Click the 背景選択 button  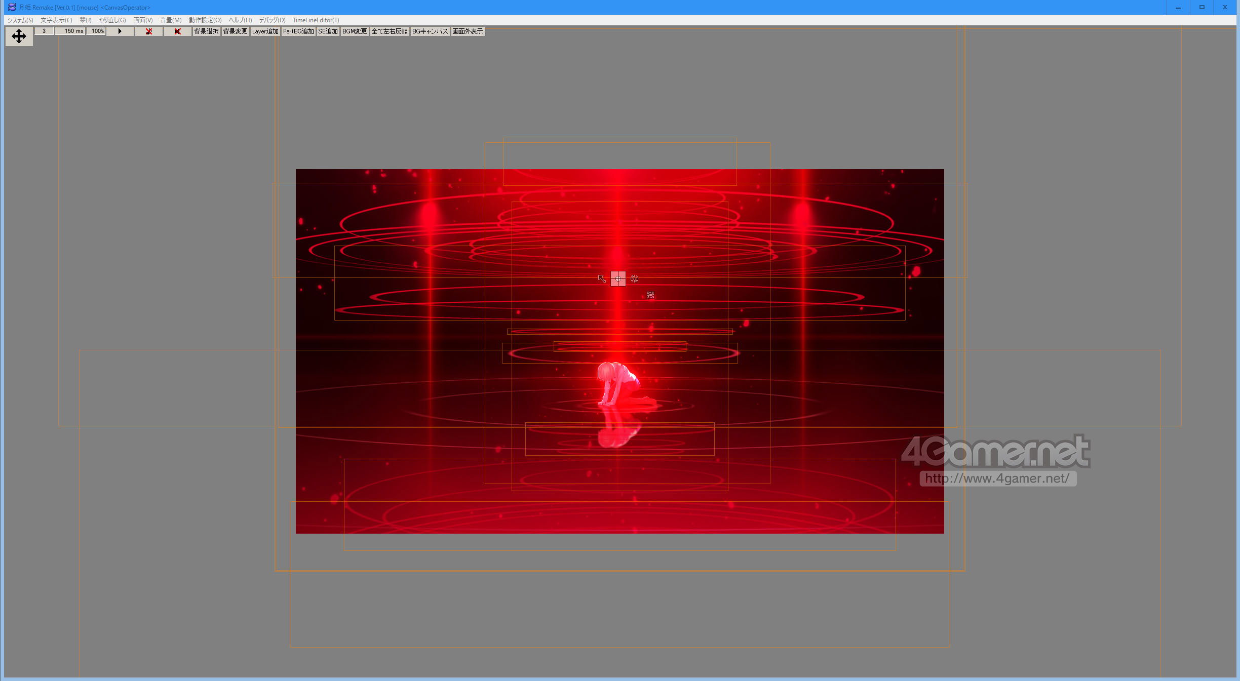[206, 31]
